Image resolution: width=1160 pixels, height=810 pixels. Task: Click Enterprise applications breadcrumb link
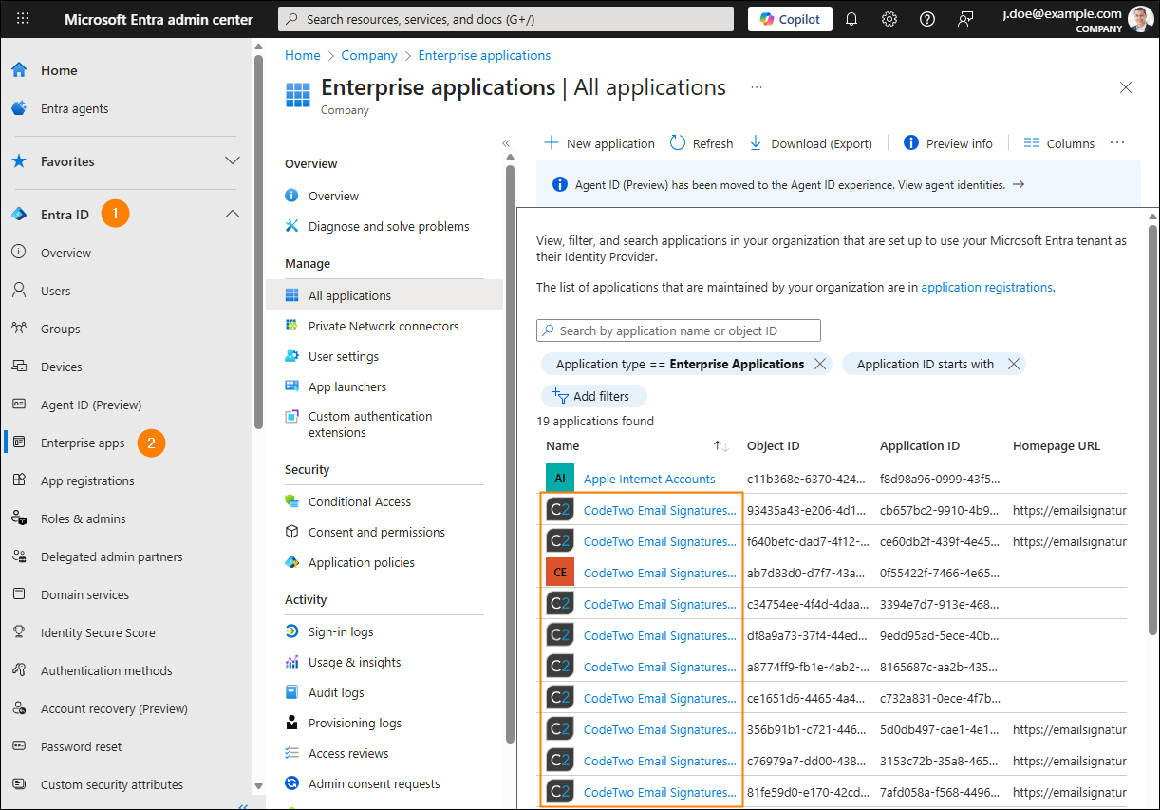click(484, 55)
